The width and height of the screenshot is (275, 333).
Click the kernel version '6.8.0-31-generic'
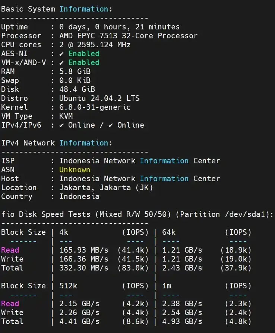(x=95, y=107)
